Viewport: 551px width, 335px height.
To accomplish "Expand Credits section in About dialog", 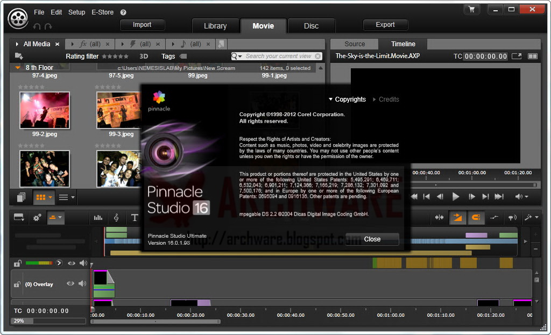I will click(x=386, y=99).
